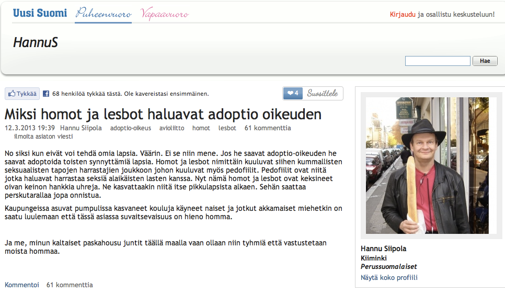Click the article headline about adoptio oikeuden

point(163,114)
